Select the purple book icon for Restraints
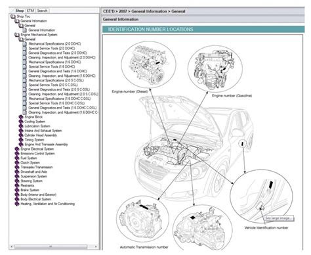This screenshot has height=255, width=311. click(x=17, y=185)
